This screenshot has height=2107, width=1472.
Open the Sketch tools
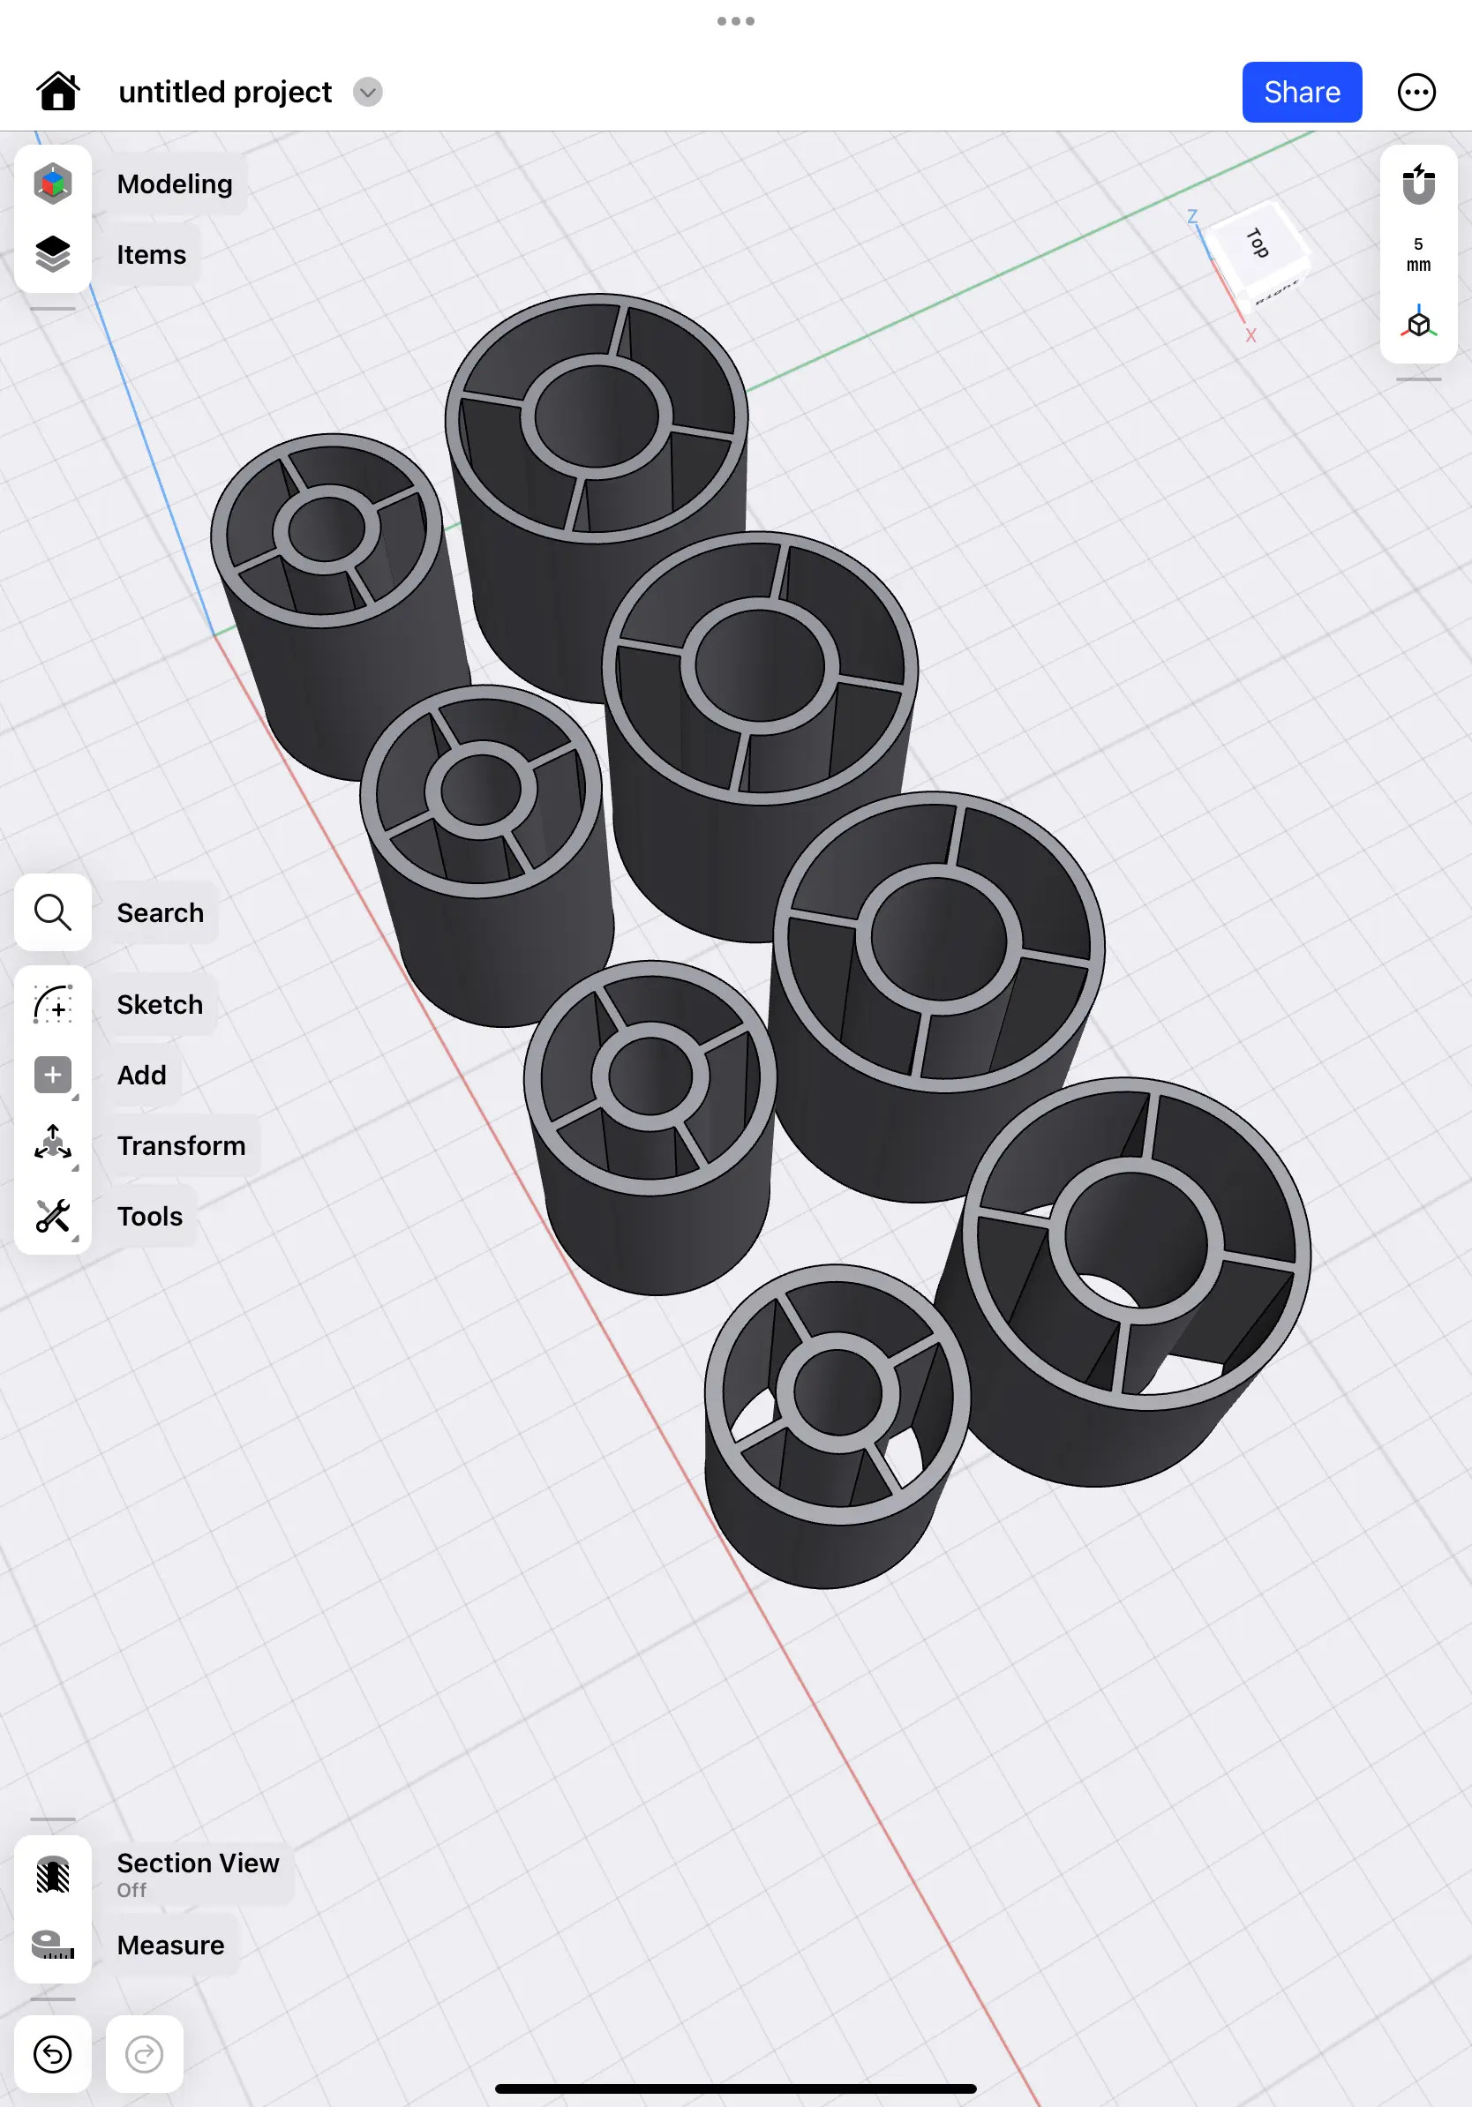[x=53, y=1005]
